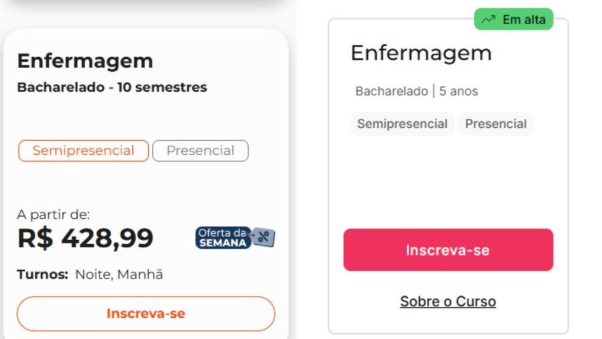Click the percent discount tag icon
Image resolution: width=602 pixels, height=339 pixels.
(x=263, y=237)
